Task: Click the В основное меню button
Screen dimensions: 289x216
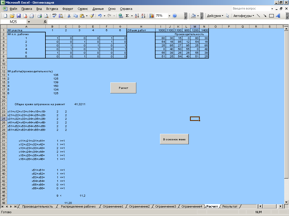Action: point(174,139)
